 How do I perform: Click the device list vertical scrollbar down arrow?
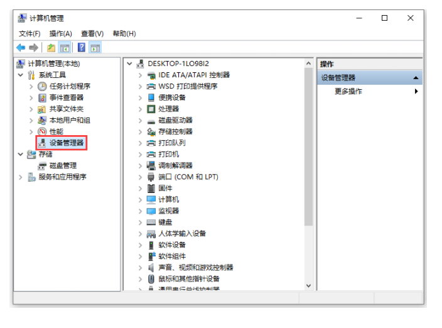[308, 286]
